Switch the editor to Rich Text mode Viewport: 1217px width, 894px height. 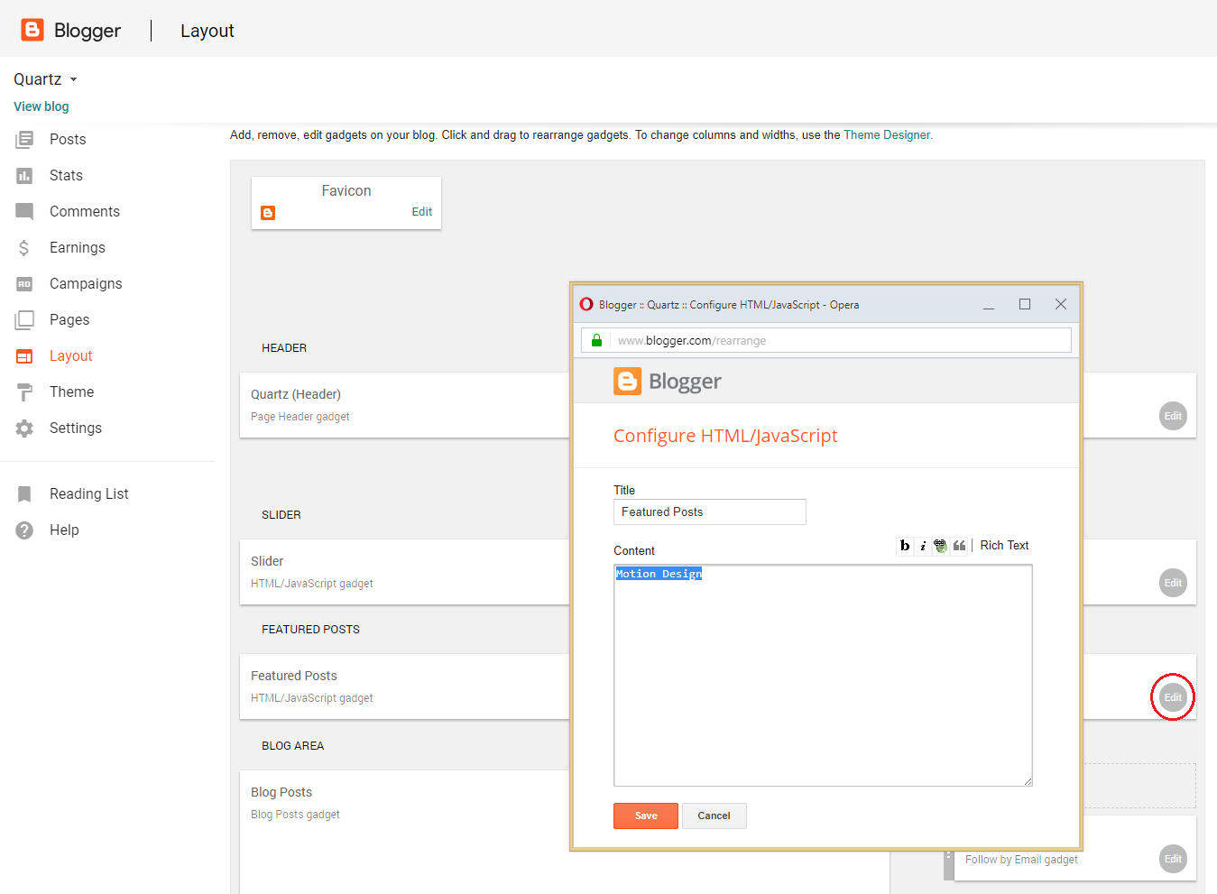[x=1004, y=545]
